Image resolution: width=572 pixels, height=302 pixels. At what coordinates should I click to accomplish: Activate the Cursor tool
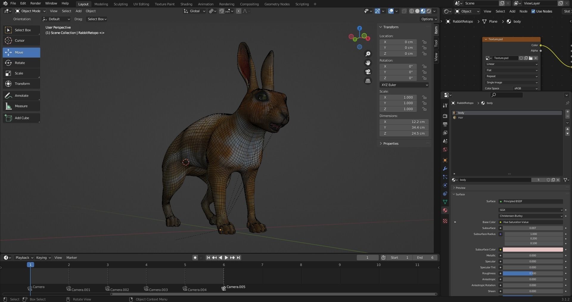[21, 41]
